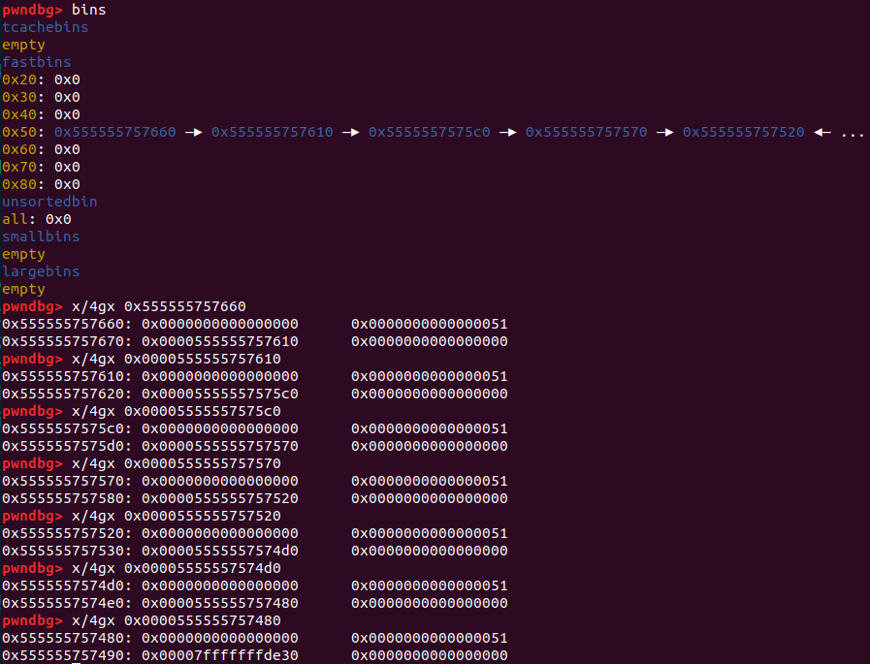The height and width of the screenshot is (664, 870).
Task: Click value 0x0000555555757480 in row 0x5555557574e0
Action: (220, 604)
